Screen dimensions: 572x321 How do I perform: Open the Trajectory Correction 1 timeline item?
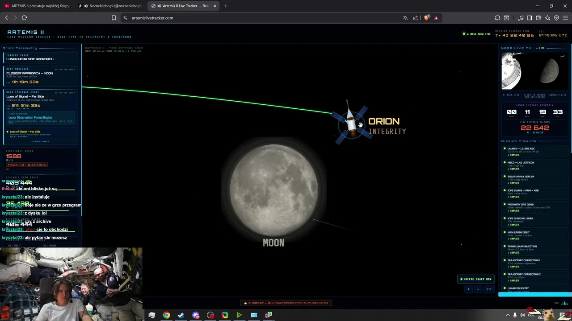click(535, 263)
